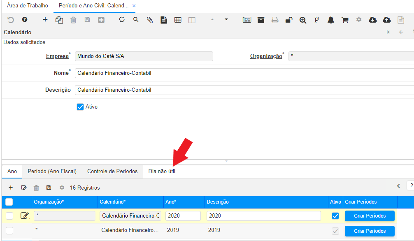Select Período e Ano Civil tab
Viewport: 414px width, 241px height.
[x=93, y=5]
